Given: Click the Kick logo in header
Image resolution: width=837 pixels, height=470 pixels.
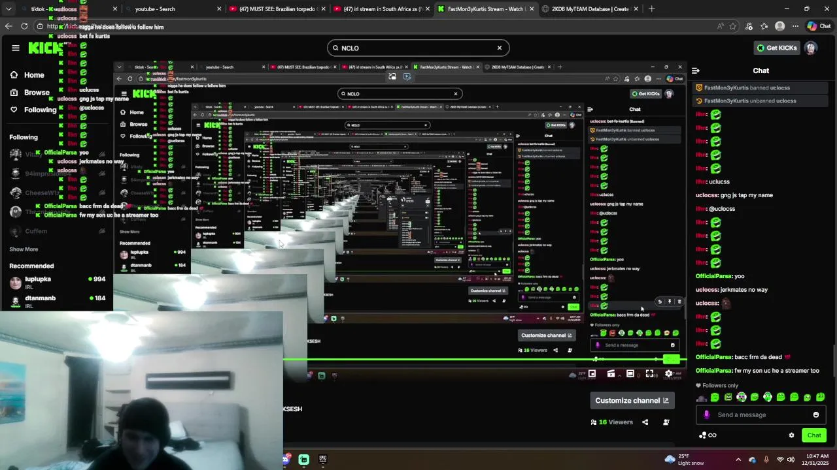Looking at the screenshot, I should pos(46,48).
